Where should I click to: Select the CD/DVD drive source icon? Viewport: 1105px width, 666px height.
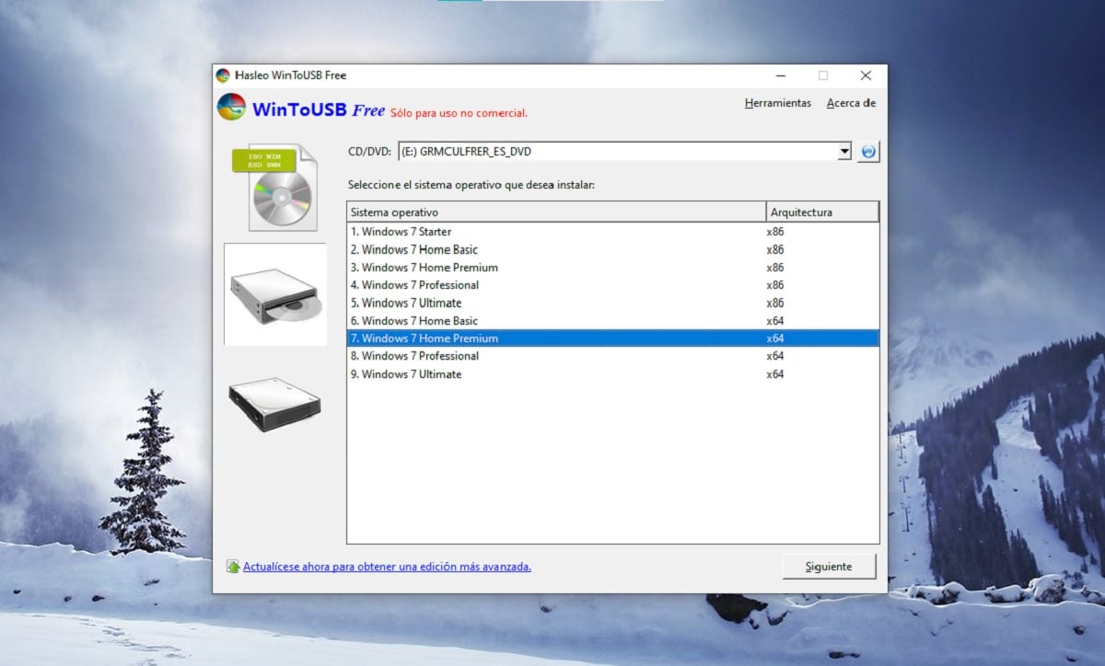click(274, 294)
